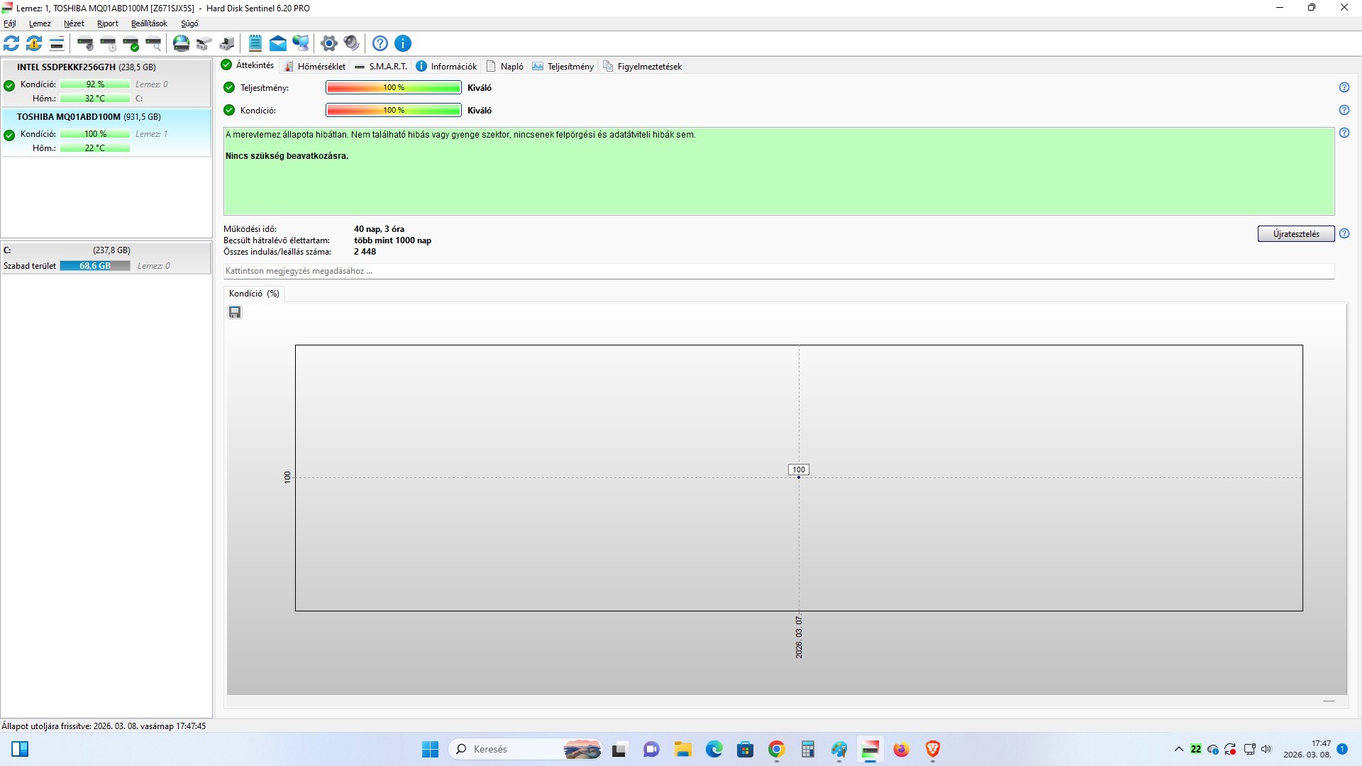
Task: Select the INTEL SSDPEKKF256G7H disk
Action: pyautogui.click(x=86, y=67)
